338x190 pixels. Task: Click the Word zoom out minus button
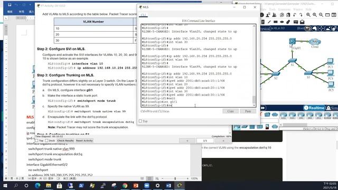pos(163,178)
